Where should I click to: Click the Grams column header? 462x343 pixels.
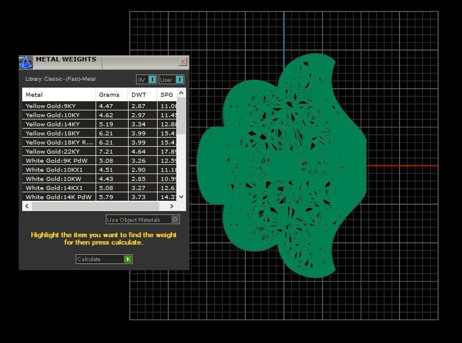coord(112,94)
